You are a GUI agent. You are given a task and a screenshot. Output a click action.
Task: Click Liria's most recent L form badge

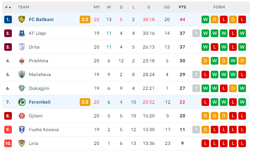coord(205,143)
